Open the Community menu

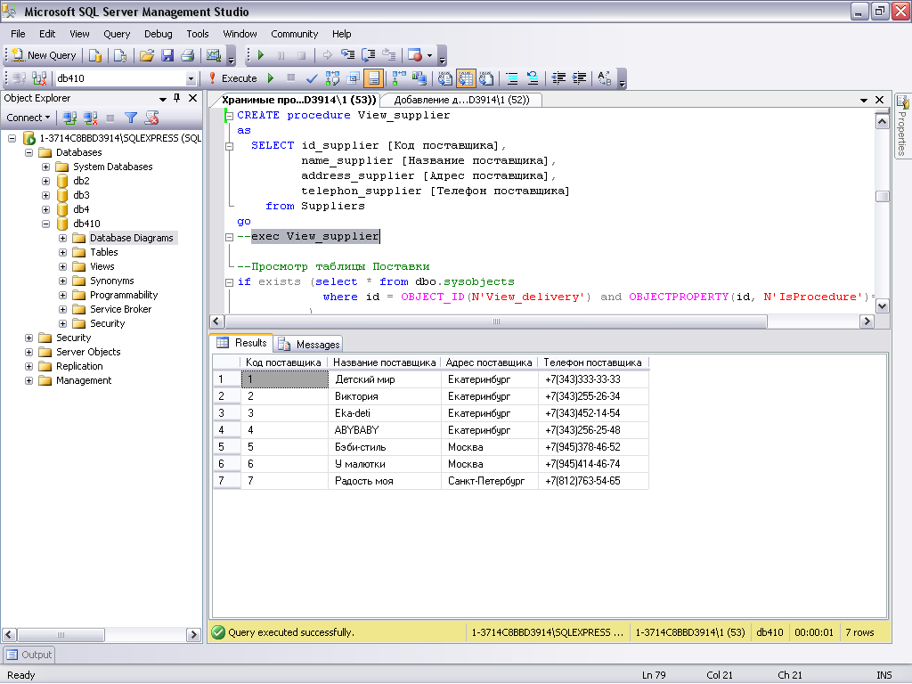click(294, 34)
